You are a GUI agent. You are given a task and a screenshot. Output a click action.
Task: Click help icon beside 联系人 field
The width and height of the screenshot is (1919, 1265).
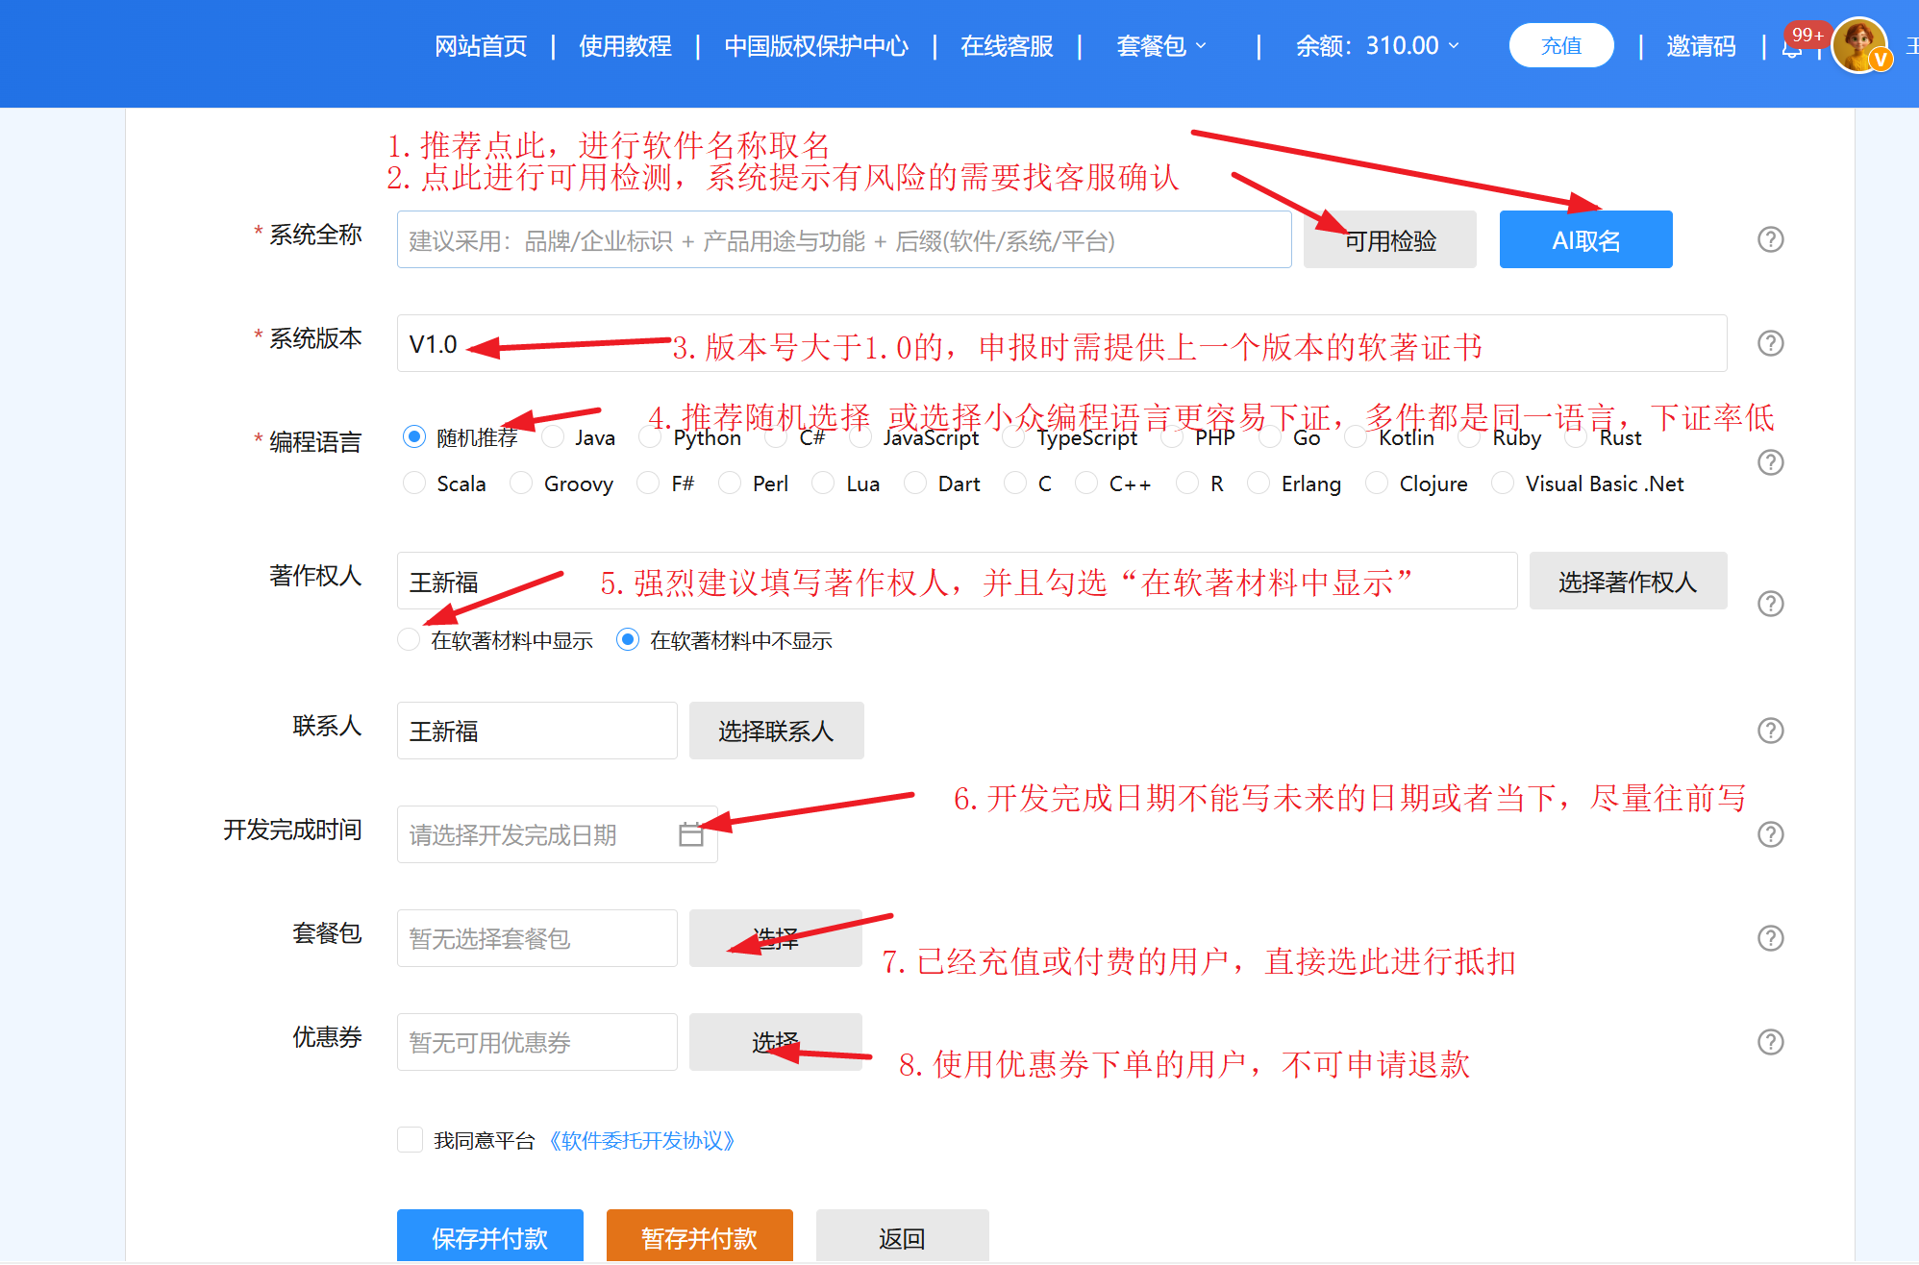click(1770, 731)
